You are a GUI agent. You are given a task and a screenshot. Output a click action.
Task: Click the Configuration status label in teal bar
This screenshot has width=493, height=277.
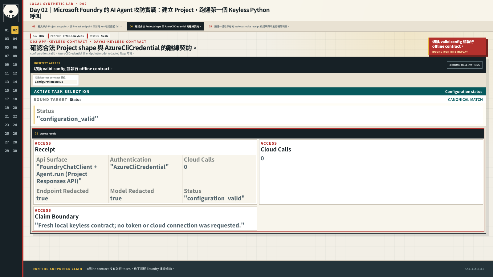click(463, 92)
